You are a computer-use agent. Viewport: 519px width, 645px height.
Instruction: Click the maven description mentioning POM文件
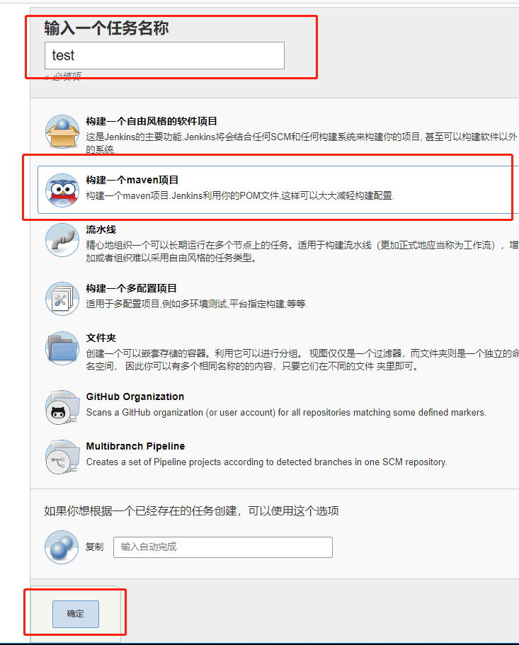(240, 196)
